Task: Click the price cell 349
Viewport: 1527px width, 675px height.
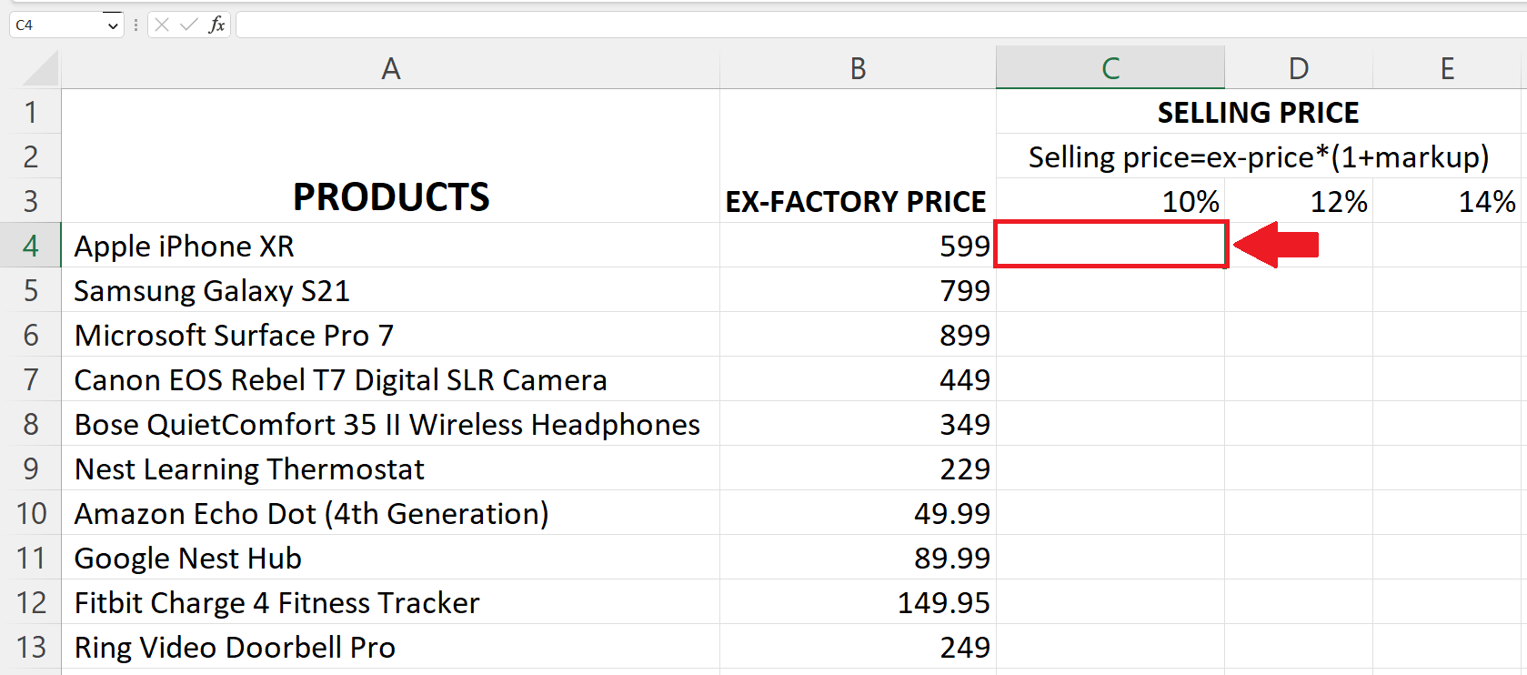Action: point(858,424)
